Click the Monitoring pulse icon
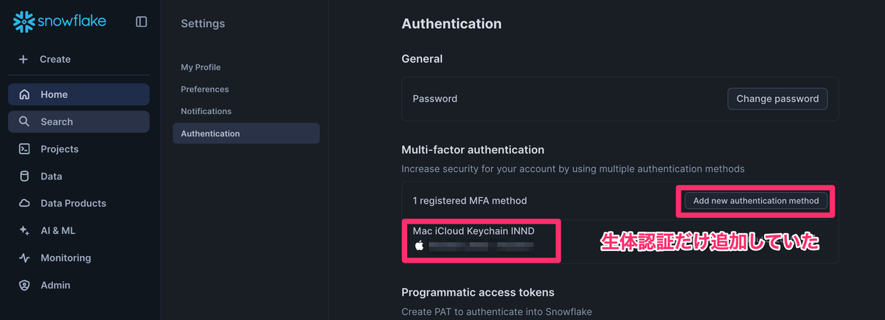Image resolution: width=885 pixels, height=320 pixels. click(24, 257)
